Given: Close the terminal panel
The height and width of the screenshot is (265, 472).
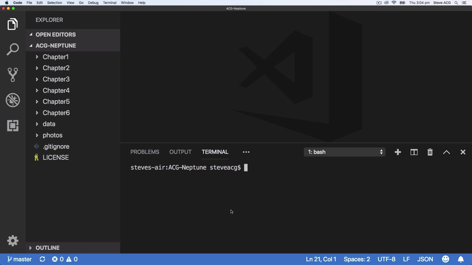Looking at the screenshot, I should 463,152.
